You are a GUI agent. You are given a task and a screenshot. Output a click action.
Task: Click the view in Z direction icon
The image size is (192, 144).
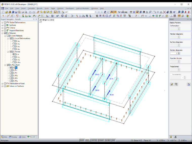(121, 16)
